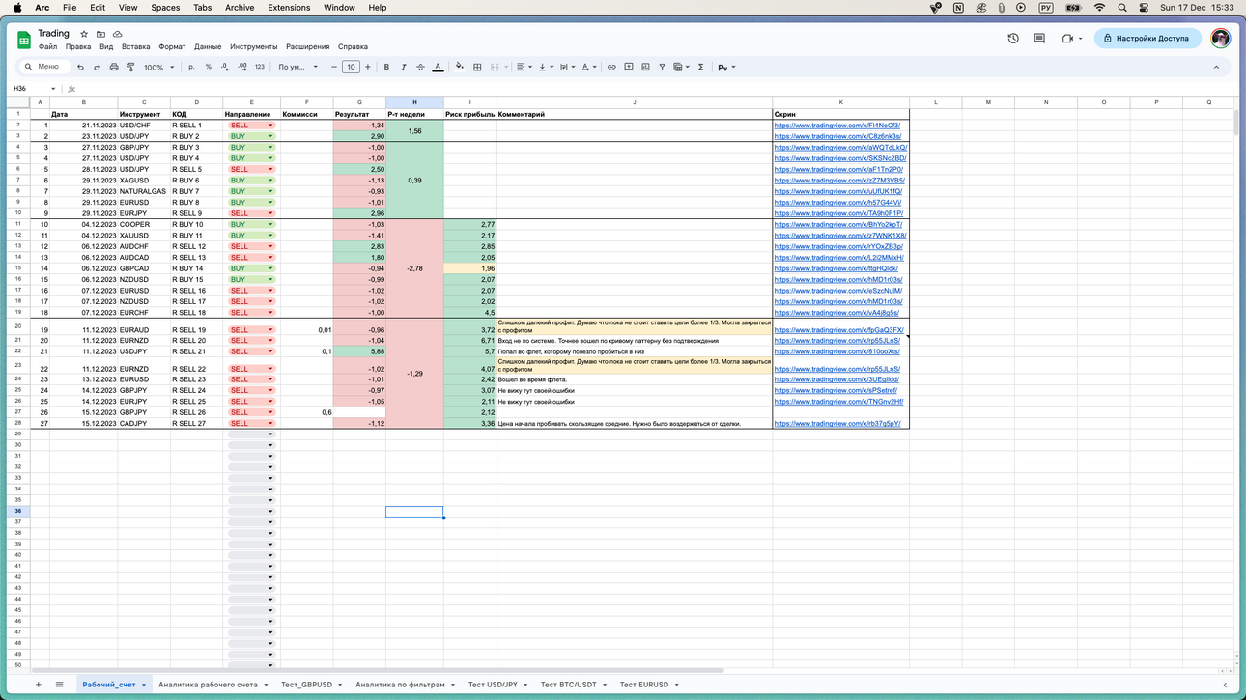1246x700 pixels.
Task: Open font family dropdown
Action: tap(297, 68)
